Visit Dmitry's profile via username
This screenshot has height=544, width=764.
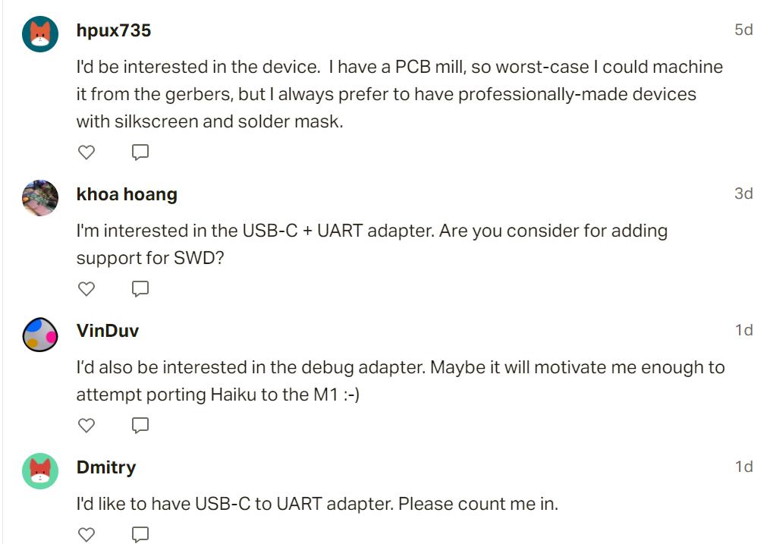click(106, 467)
